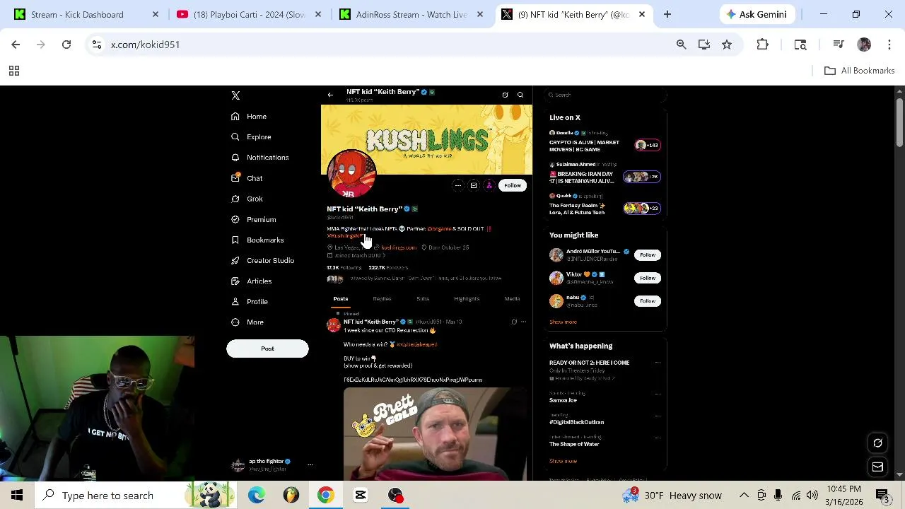The width and height of the screenshot is (905, 509).
Task: Open Notifications in X sidebar
Action: point(259,157)
